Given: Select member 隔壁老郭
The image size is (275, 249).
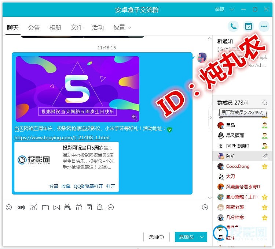Looking at the screenshot, I should pos(242,208).
